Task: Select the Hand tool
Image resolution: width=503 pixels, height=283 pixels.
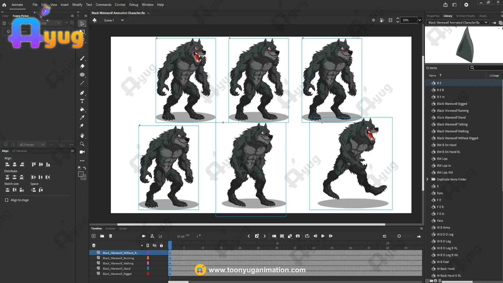Action: [82, 136]
